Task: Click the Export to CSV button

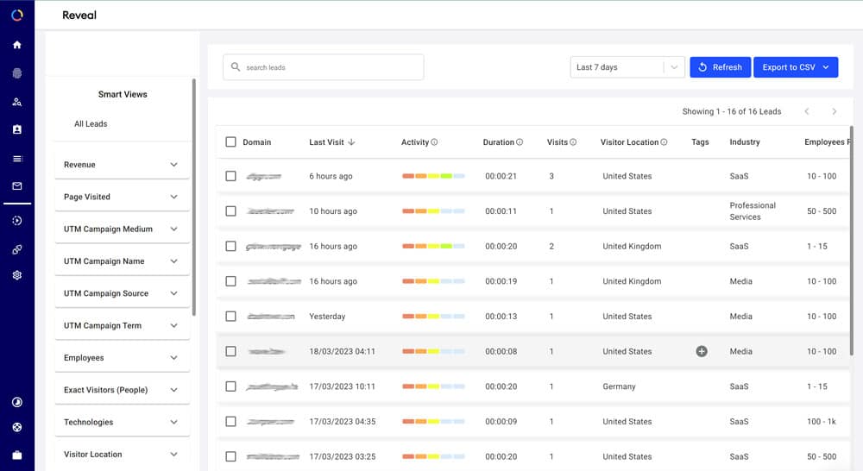Action: click(795, 67)
